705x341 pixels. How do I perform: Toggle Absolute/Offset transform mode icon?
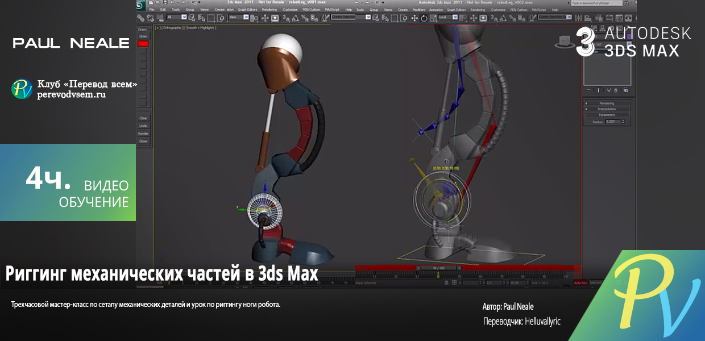pyautogui.click(x=454, y=282)
